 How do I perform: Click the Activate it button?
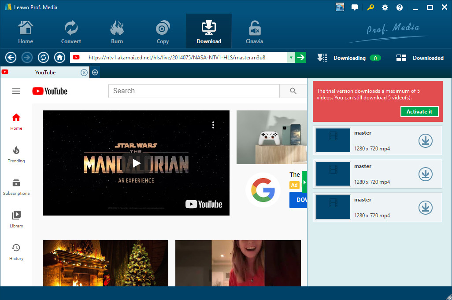point(419,112)
